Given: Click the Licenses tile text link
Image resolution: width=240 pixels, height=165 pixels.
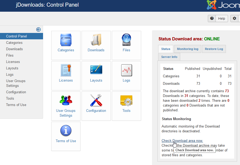Looking at the screenshot, I should pos(66,80).
